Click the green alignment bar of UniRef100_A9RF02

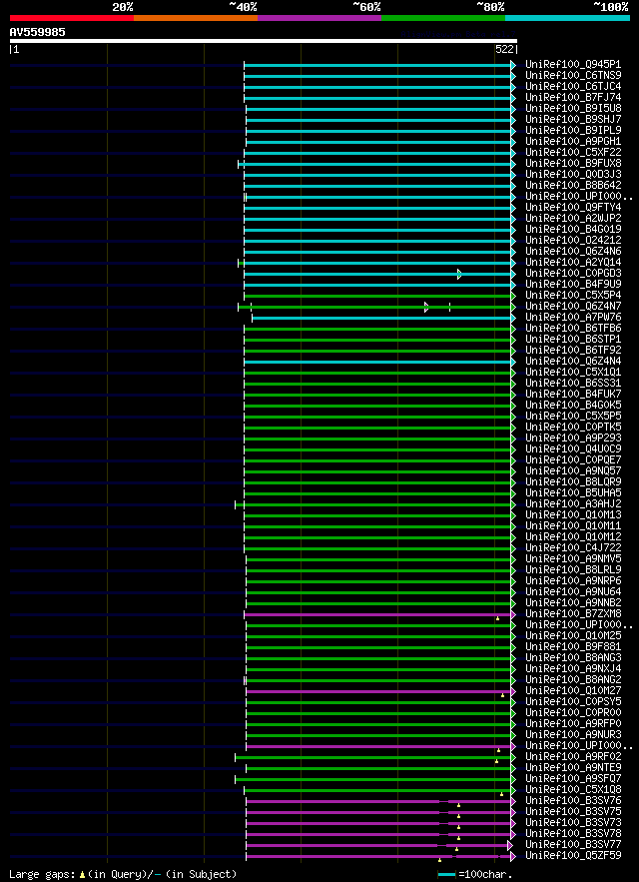373,758
